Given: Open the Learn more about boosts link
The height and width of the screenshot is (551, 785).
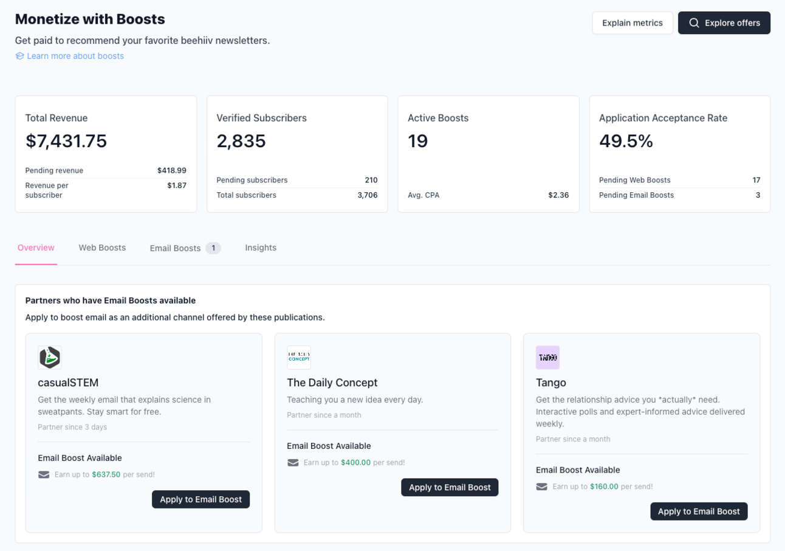Looking at the screenshot, I should pyautogui.click(x=75, y=56).
